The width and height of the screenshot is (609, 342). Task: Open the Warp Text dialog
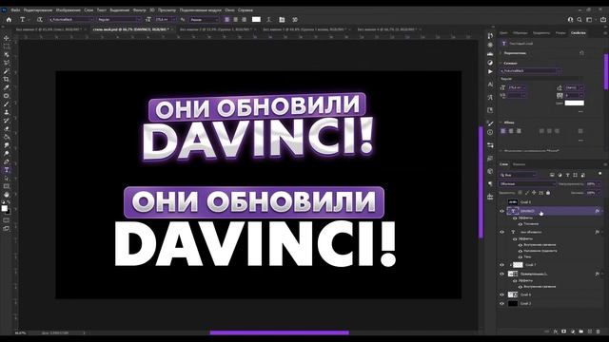point(268,19)
